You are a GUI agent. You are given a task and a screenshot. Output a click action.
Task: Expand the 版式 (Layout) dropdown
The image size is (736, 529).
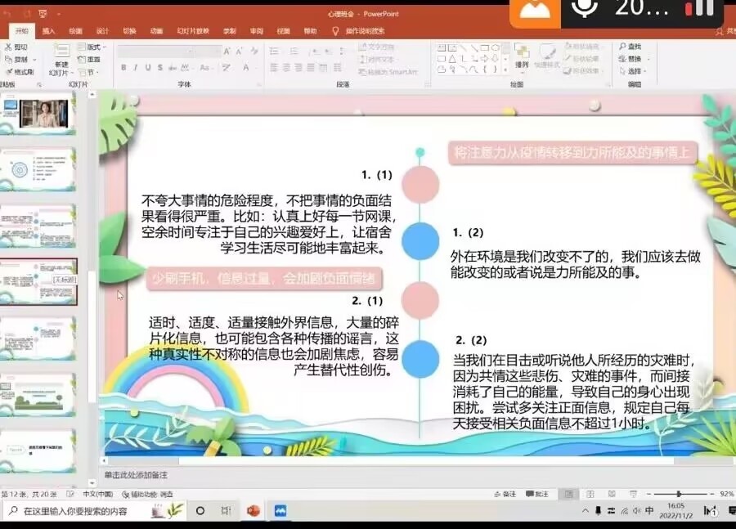pyautogui.click(x=94, y=47)
